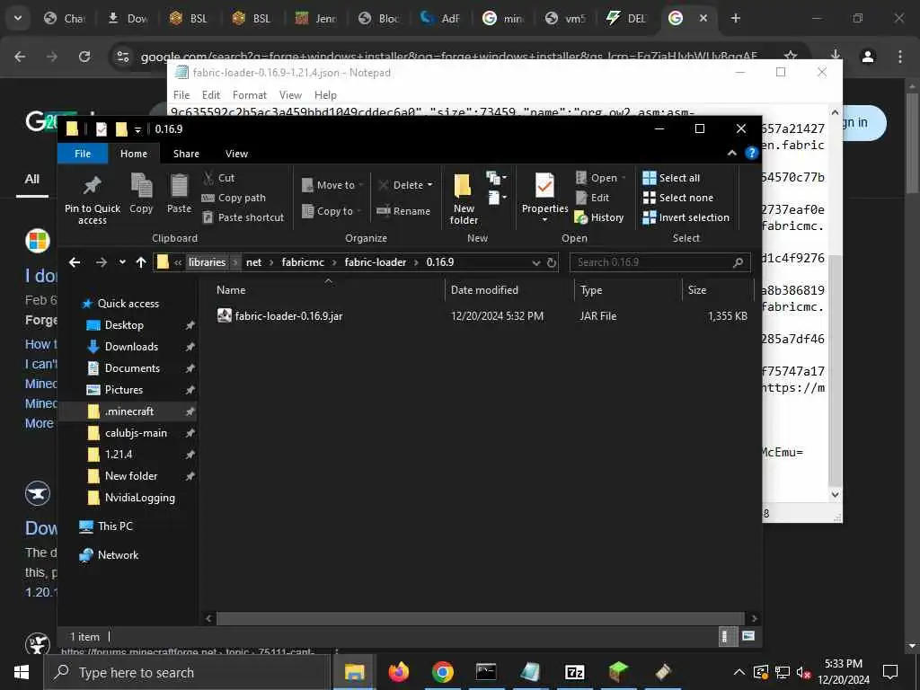The width and height of the screenshot is (920, 690).
Task: Click Select none in ribbon
Action: 678,198
